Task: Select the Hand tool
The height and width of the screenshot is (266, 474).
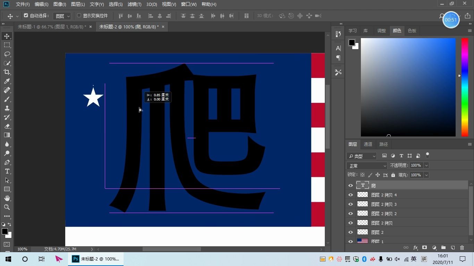Action: click(x=7, y=198)
